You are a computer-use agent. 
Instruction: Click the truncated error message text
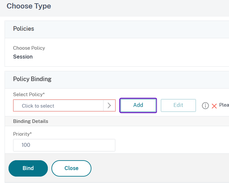click(224, 105)
